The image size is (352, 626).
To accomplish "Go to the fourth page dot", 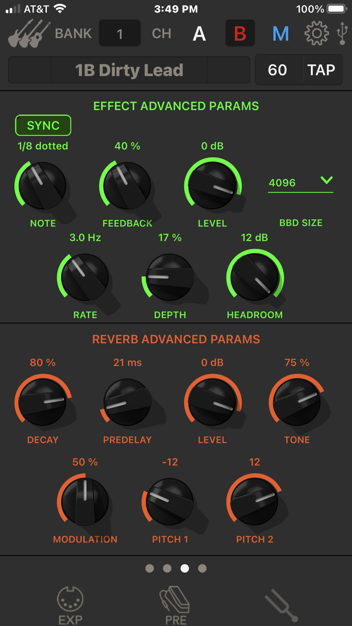I will 202,568.
